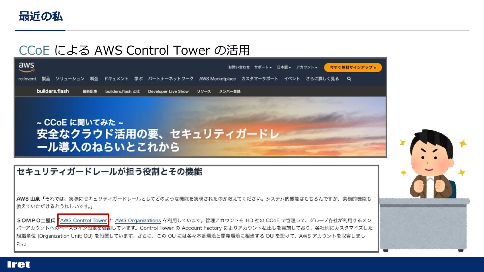Click 今すぐ無料サインアップ button
This screenshot has height=272, width=484.
pos(353,67)
